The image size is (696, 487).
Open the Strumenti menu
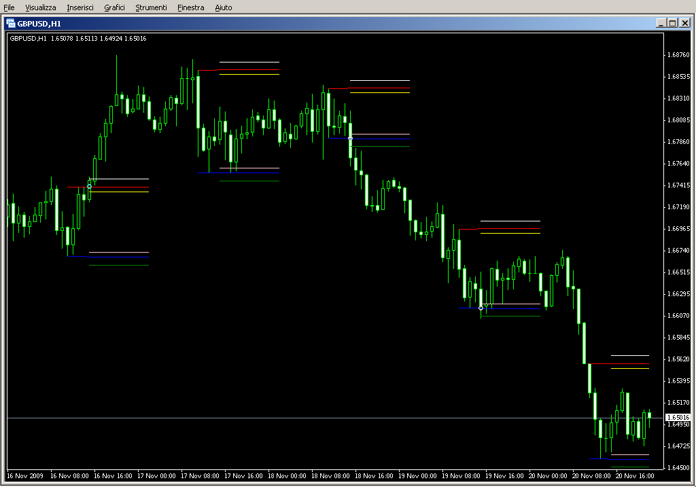coord(151,7)
